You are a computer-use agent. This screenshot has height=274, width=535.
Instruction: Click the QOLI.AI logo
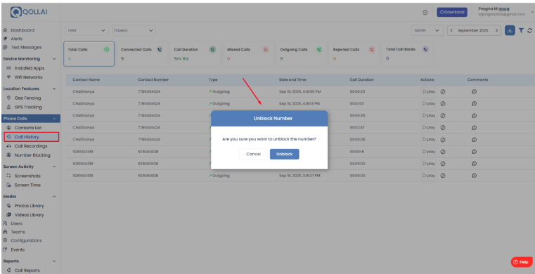pos(29,12)
